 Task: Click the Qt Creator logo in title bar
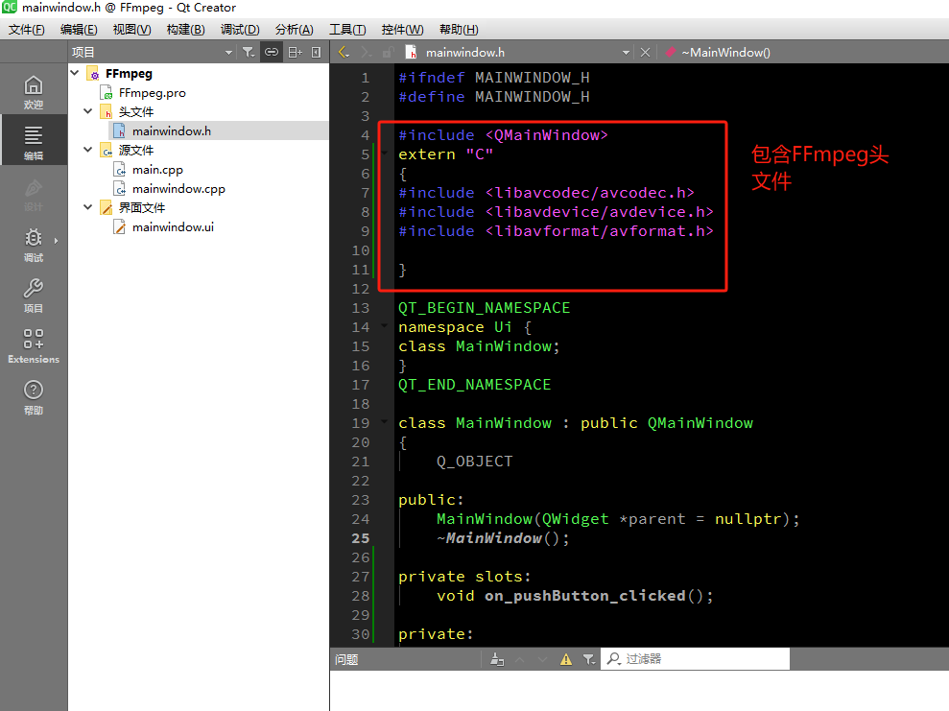coord(9,8)
